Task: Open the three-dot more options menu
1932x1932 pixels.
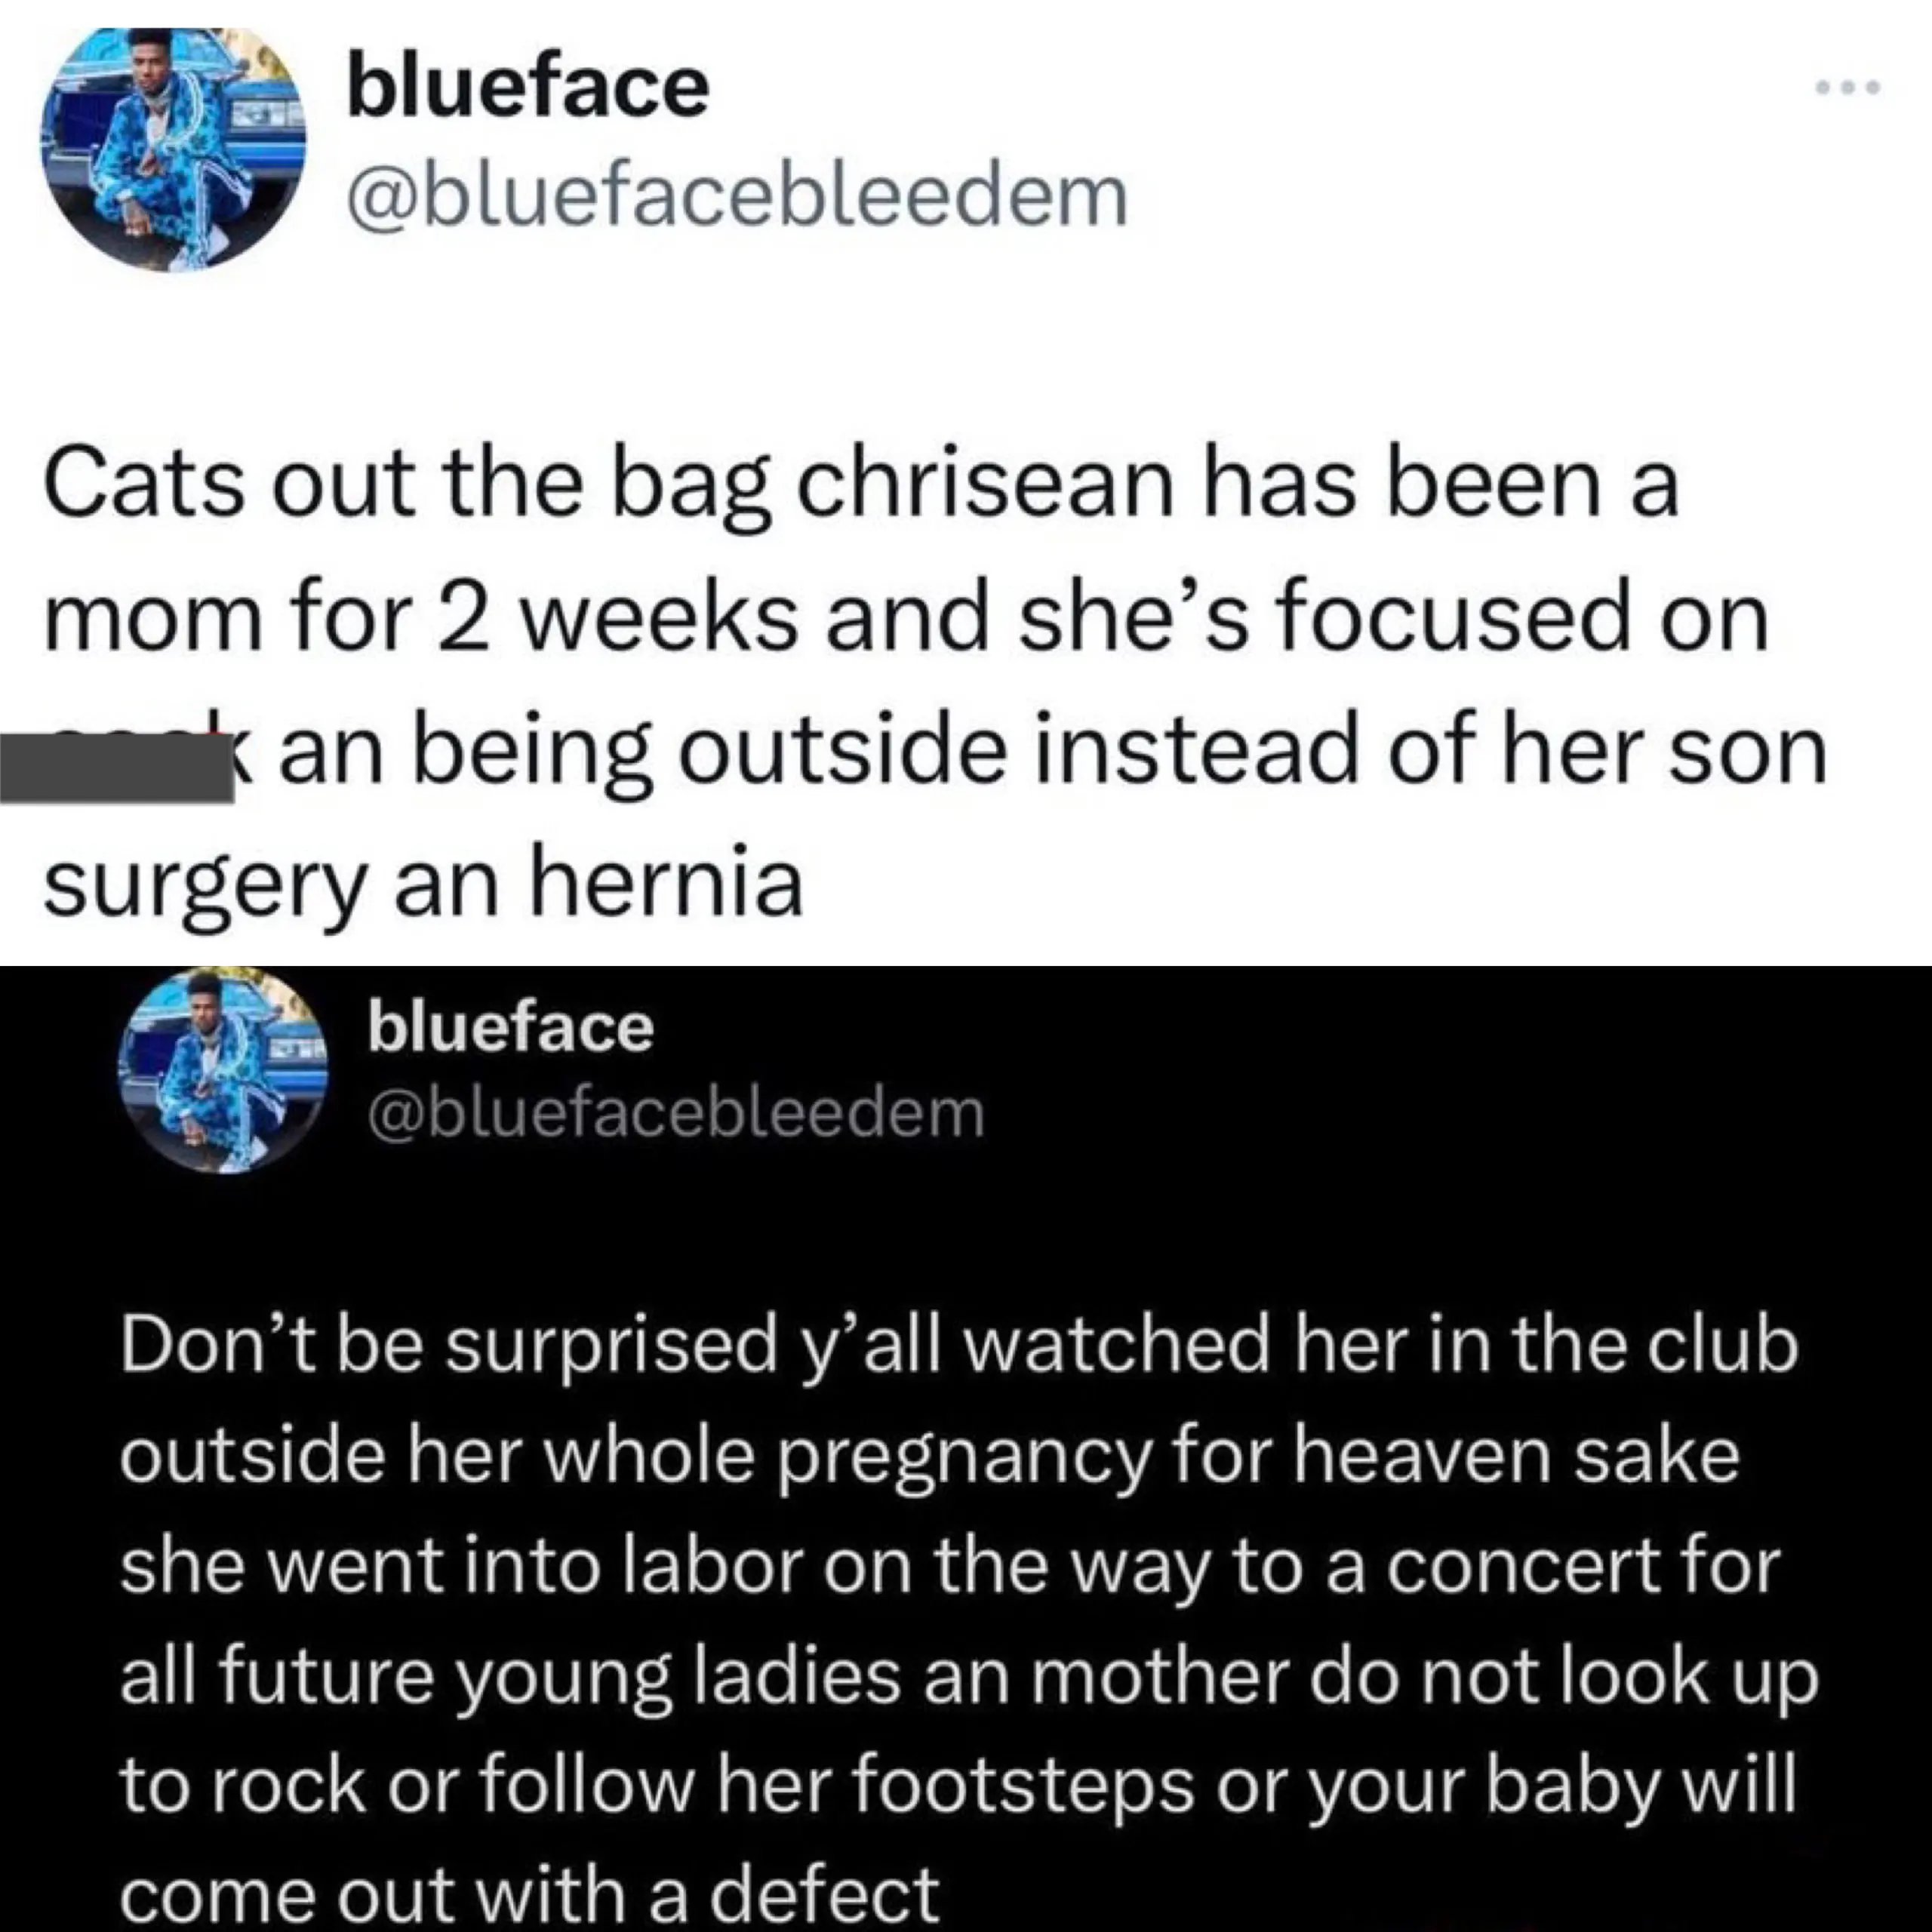Action: tap(1849, 88)
